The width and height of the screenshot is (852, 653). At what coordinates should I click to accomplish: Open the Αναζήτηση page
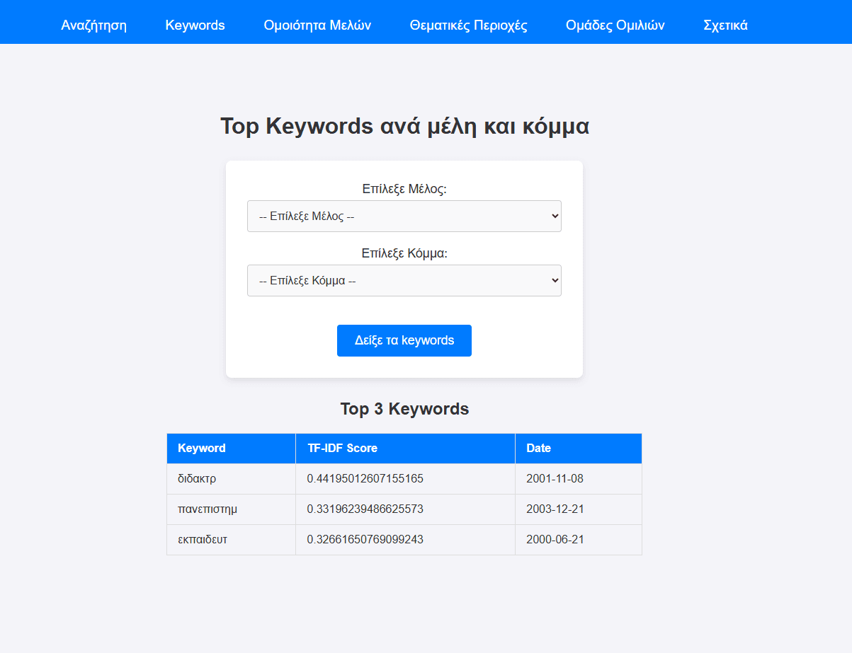pyautogui.click(x=94, y=25)
